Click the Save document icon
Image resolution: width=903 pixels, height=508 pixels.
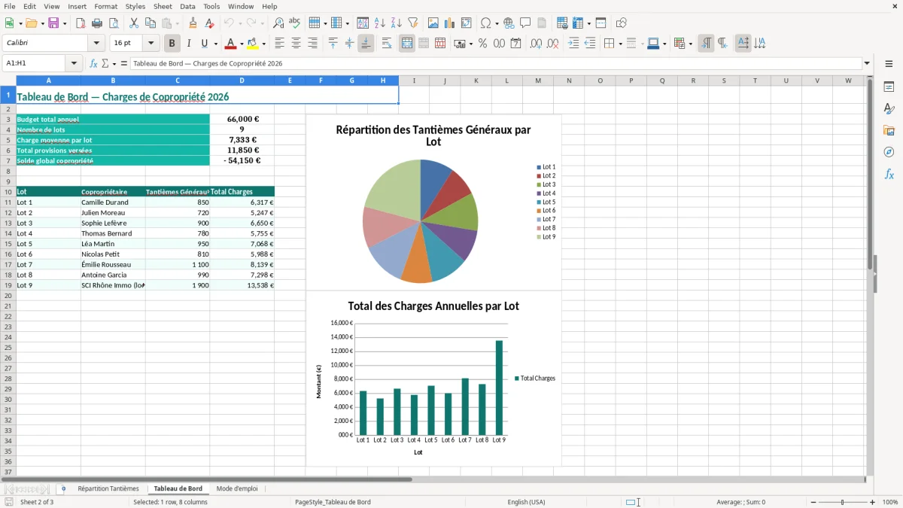pyautogui.click(x=53, y=23)
